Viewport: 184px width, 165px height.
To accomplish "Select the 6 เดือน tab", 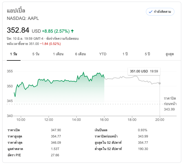I will [x=81, y=54].
